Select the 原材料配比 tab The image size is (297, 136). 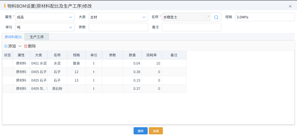pos(13,37)
